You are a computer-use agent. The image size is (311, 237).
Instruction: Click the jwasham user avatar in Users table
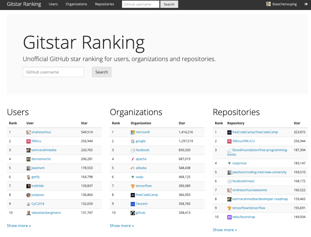tap(29, 168)
